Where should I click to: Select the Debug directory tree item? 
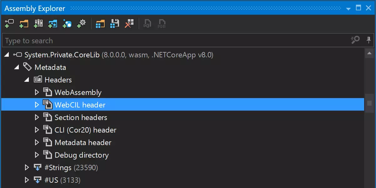[81, 155]
